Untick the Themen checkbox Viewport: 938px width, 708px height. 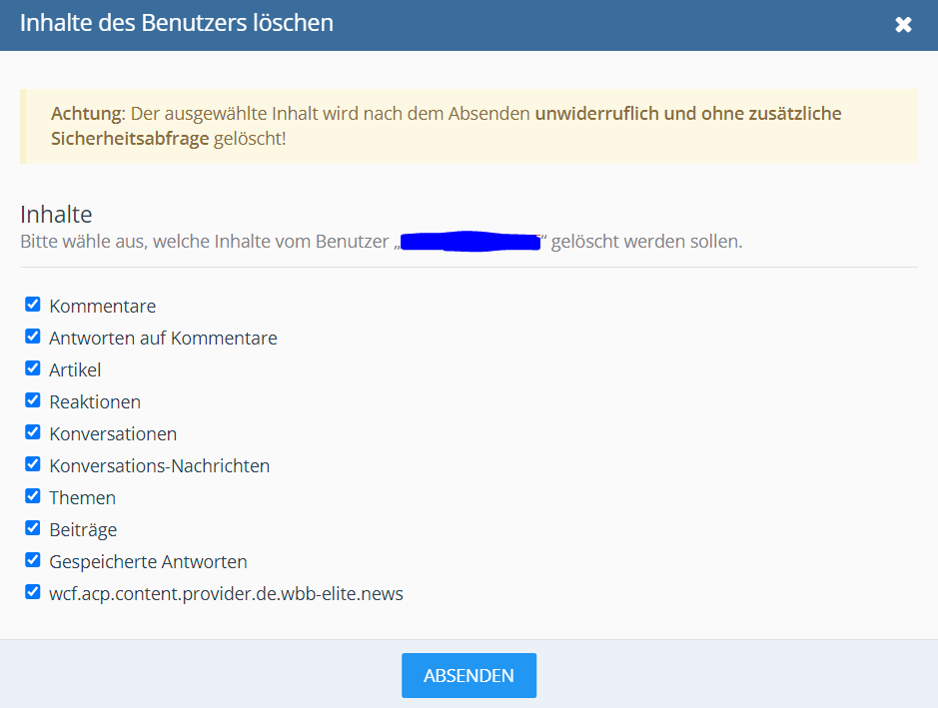pos(33,496)
